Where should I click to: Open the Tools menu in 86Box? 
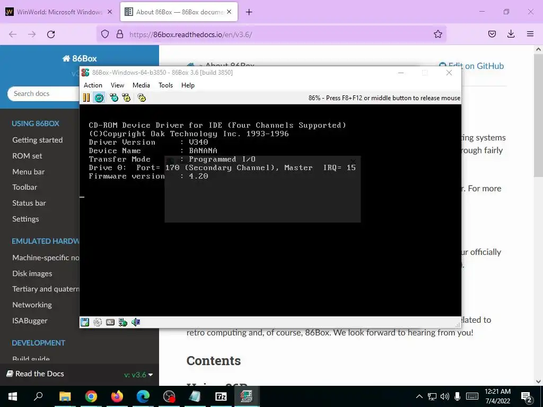click(x=165, y=85)
